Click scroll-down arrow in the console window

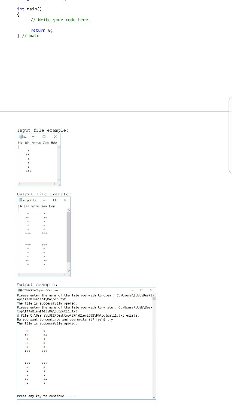coord(154,398)
